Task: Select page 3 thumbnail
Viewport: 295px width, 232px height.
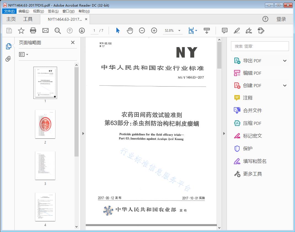Action: [x=45, y=165]
